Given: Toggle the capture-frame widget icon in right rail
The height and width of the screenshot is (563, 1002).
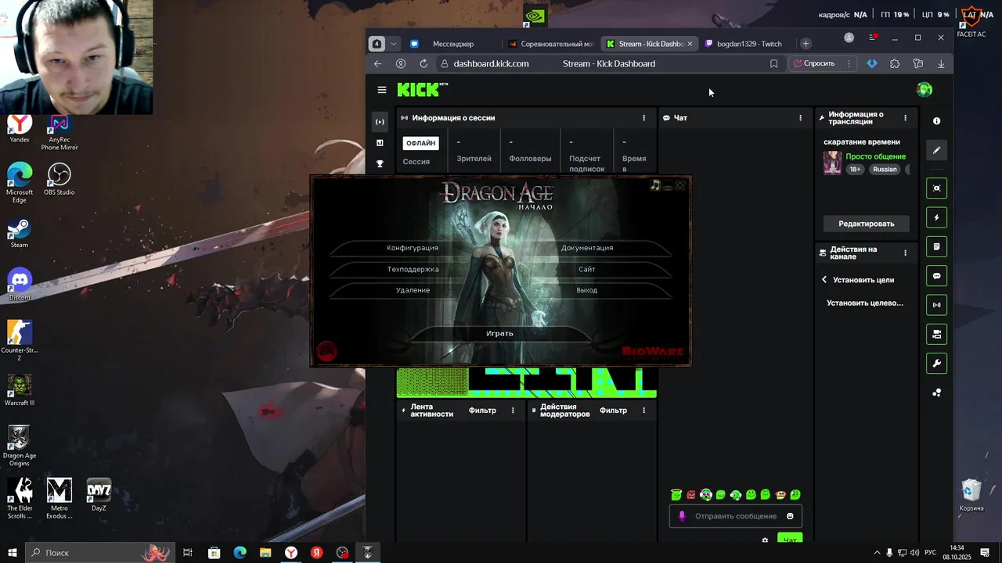Looking at the screenshot, I should point(937,188).
